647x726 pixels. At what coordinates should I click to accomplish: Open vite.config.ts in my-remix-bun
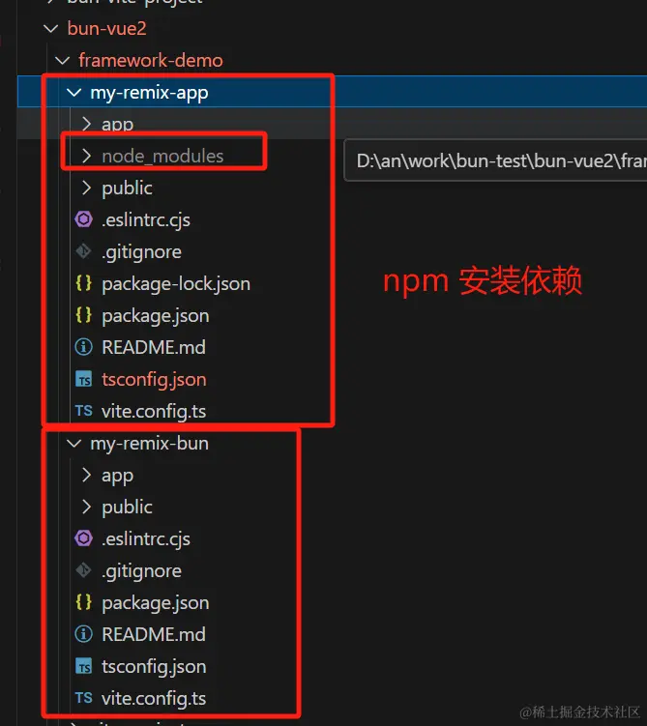(x=154, y=699)
